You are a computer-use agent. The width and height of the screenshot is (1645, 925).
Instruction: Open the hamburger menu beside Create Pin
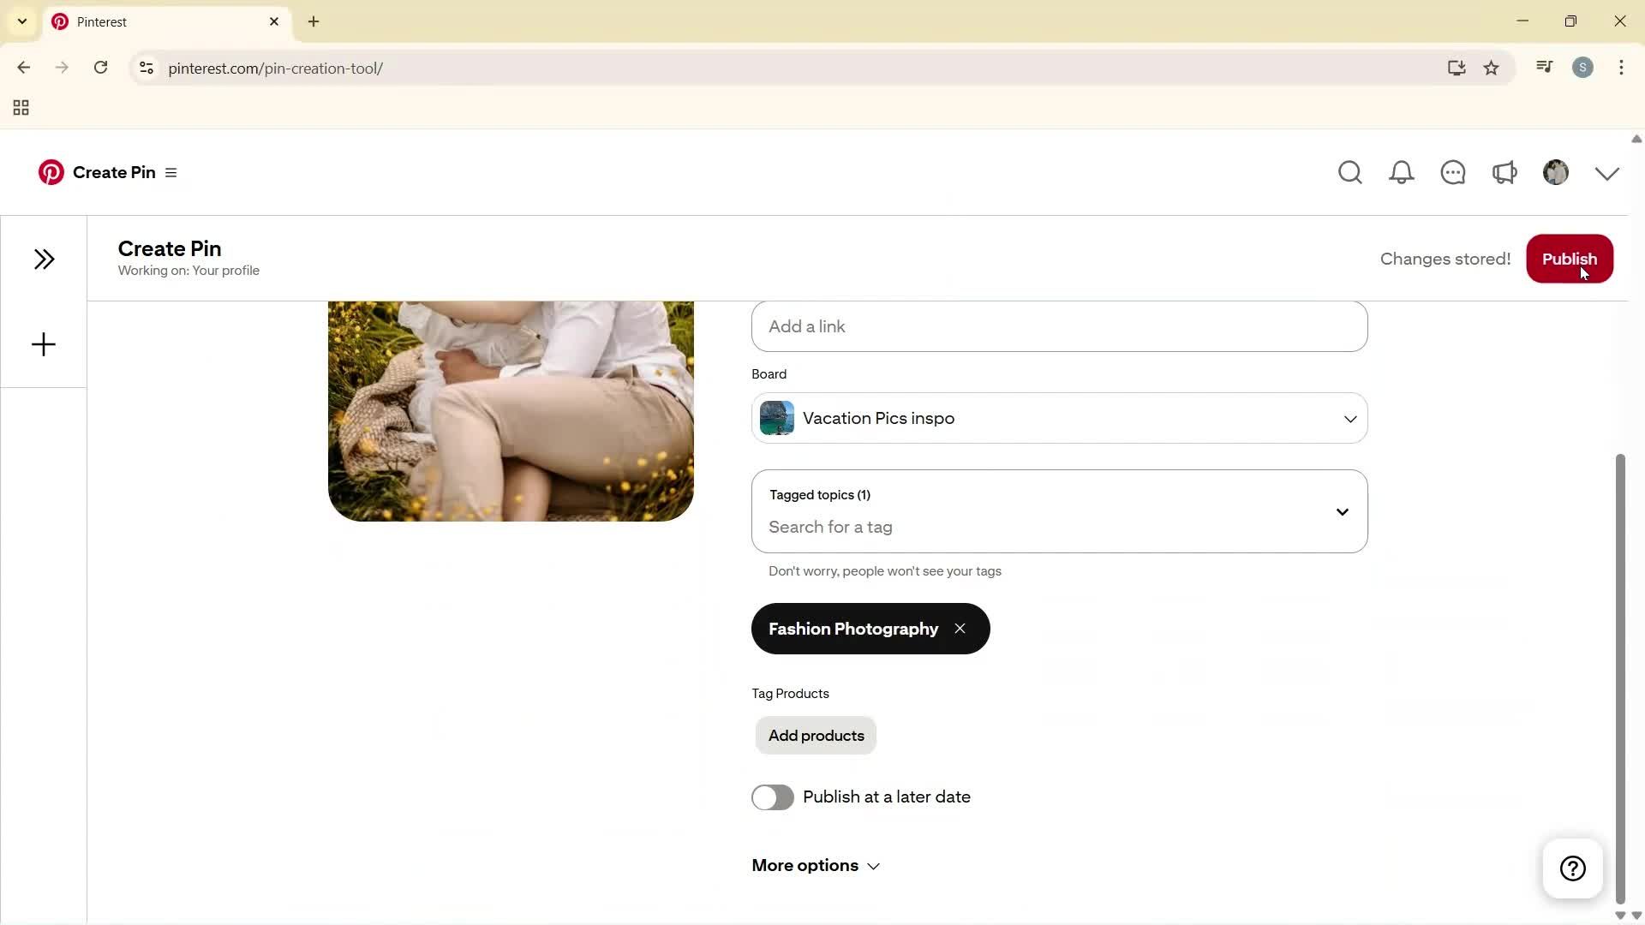171,172
